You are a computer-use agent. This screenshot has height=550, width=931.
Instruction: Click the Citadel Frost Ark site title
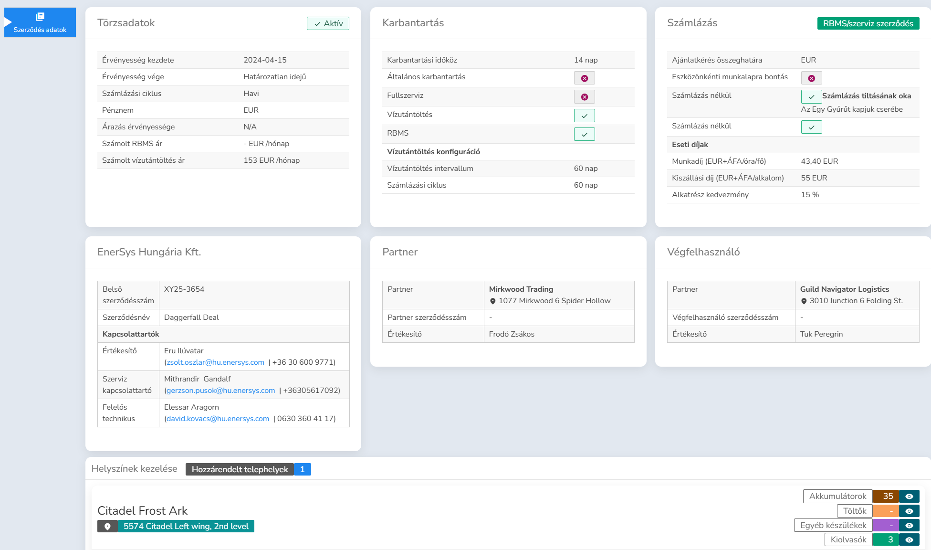pyautogui.click(x=142, y=511)
